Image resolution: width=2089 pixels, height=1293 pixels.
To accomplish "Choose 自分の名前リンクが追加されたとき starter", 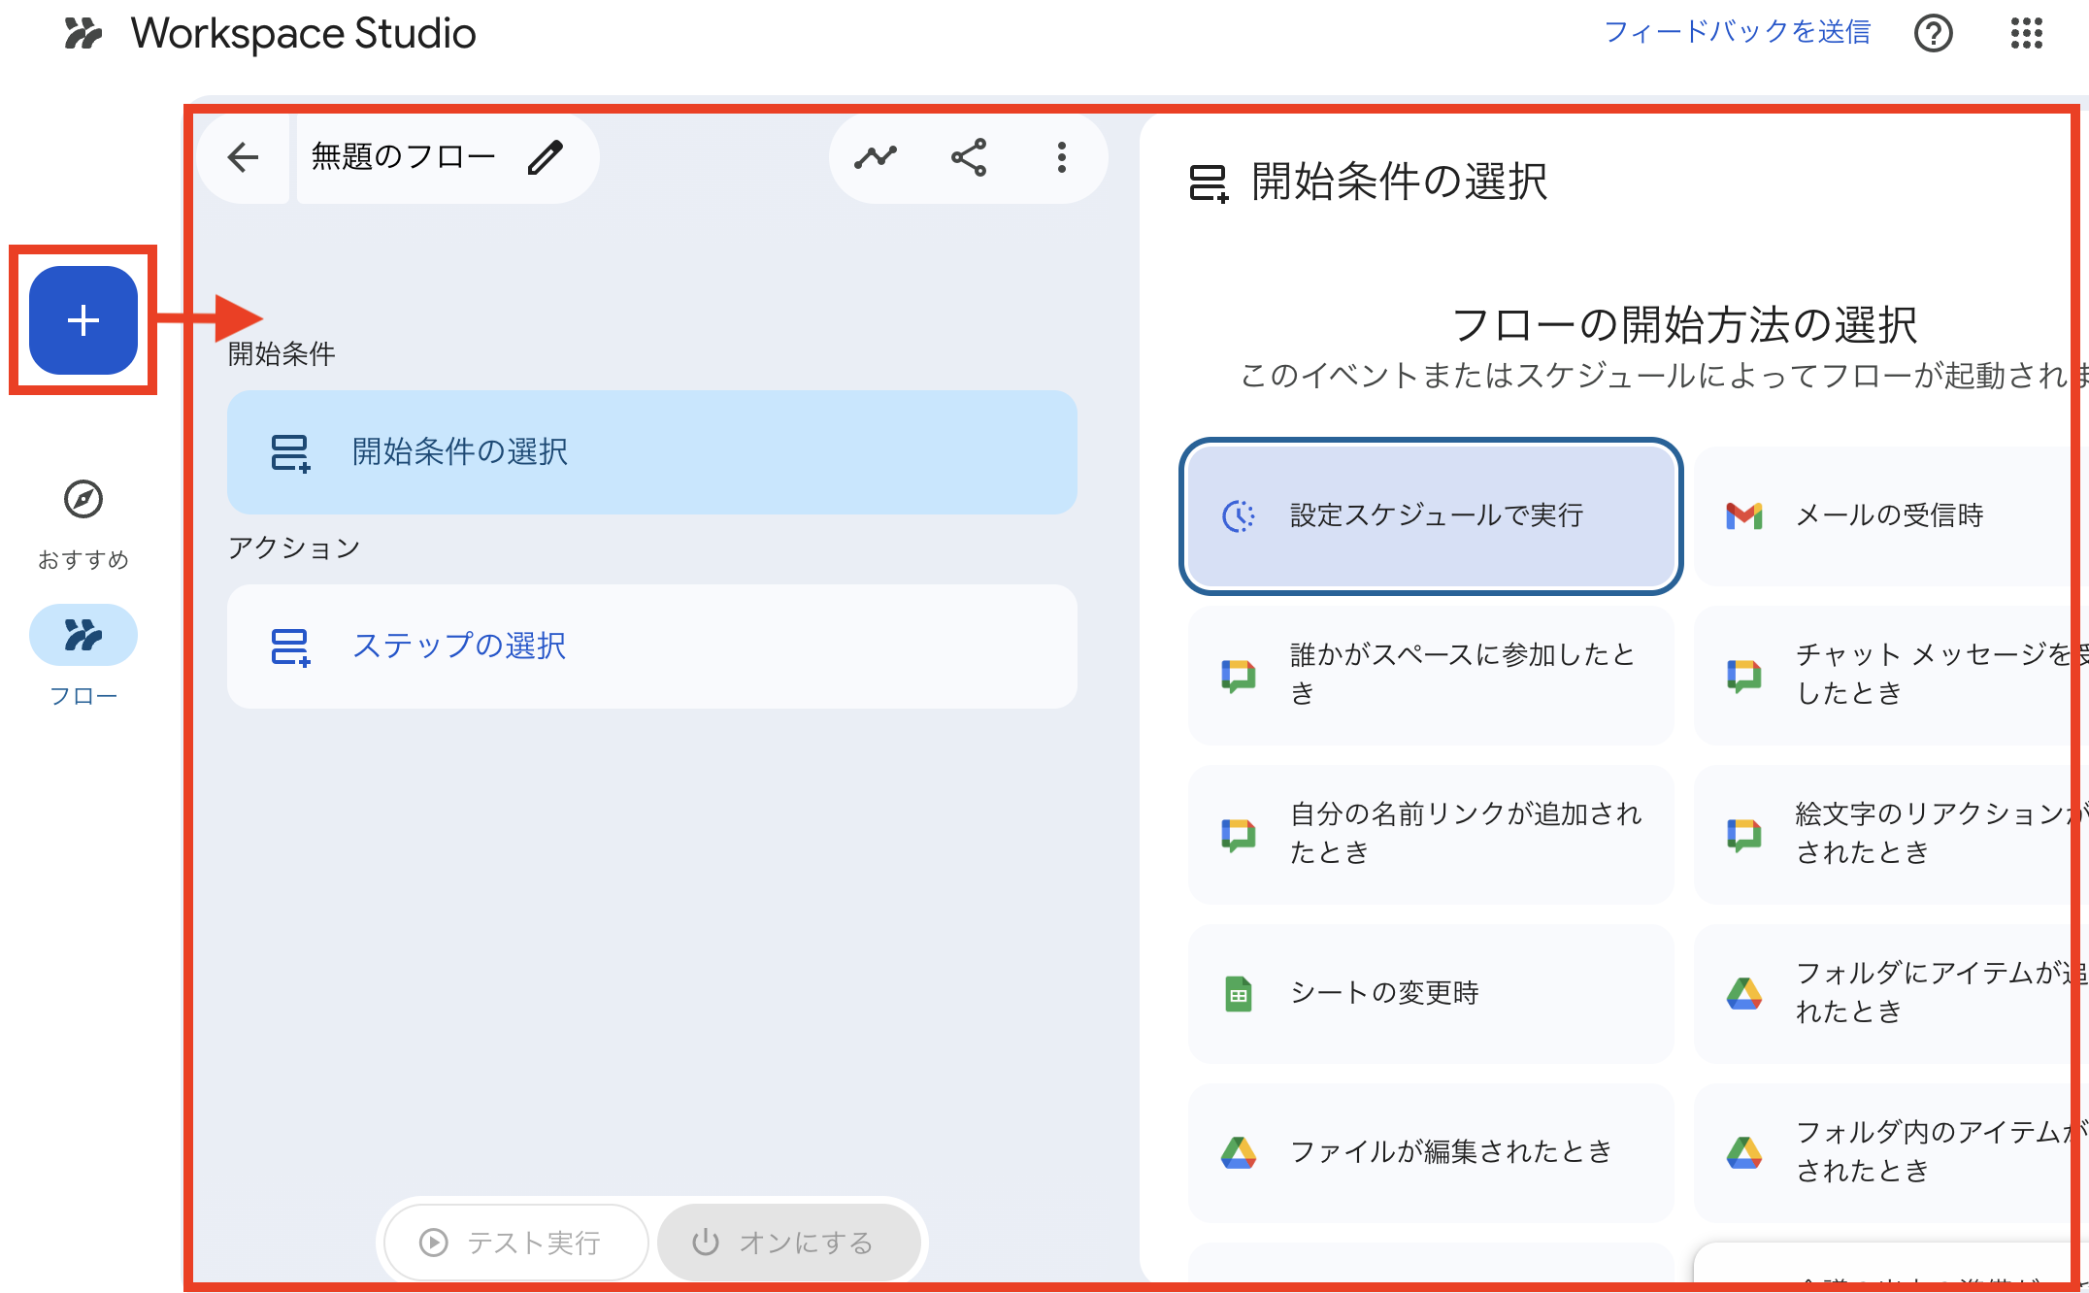I will coord(1431,834).
